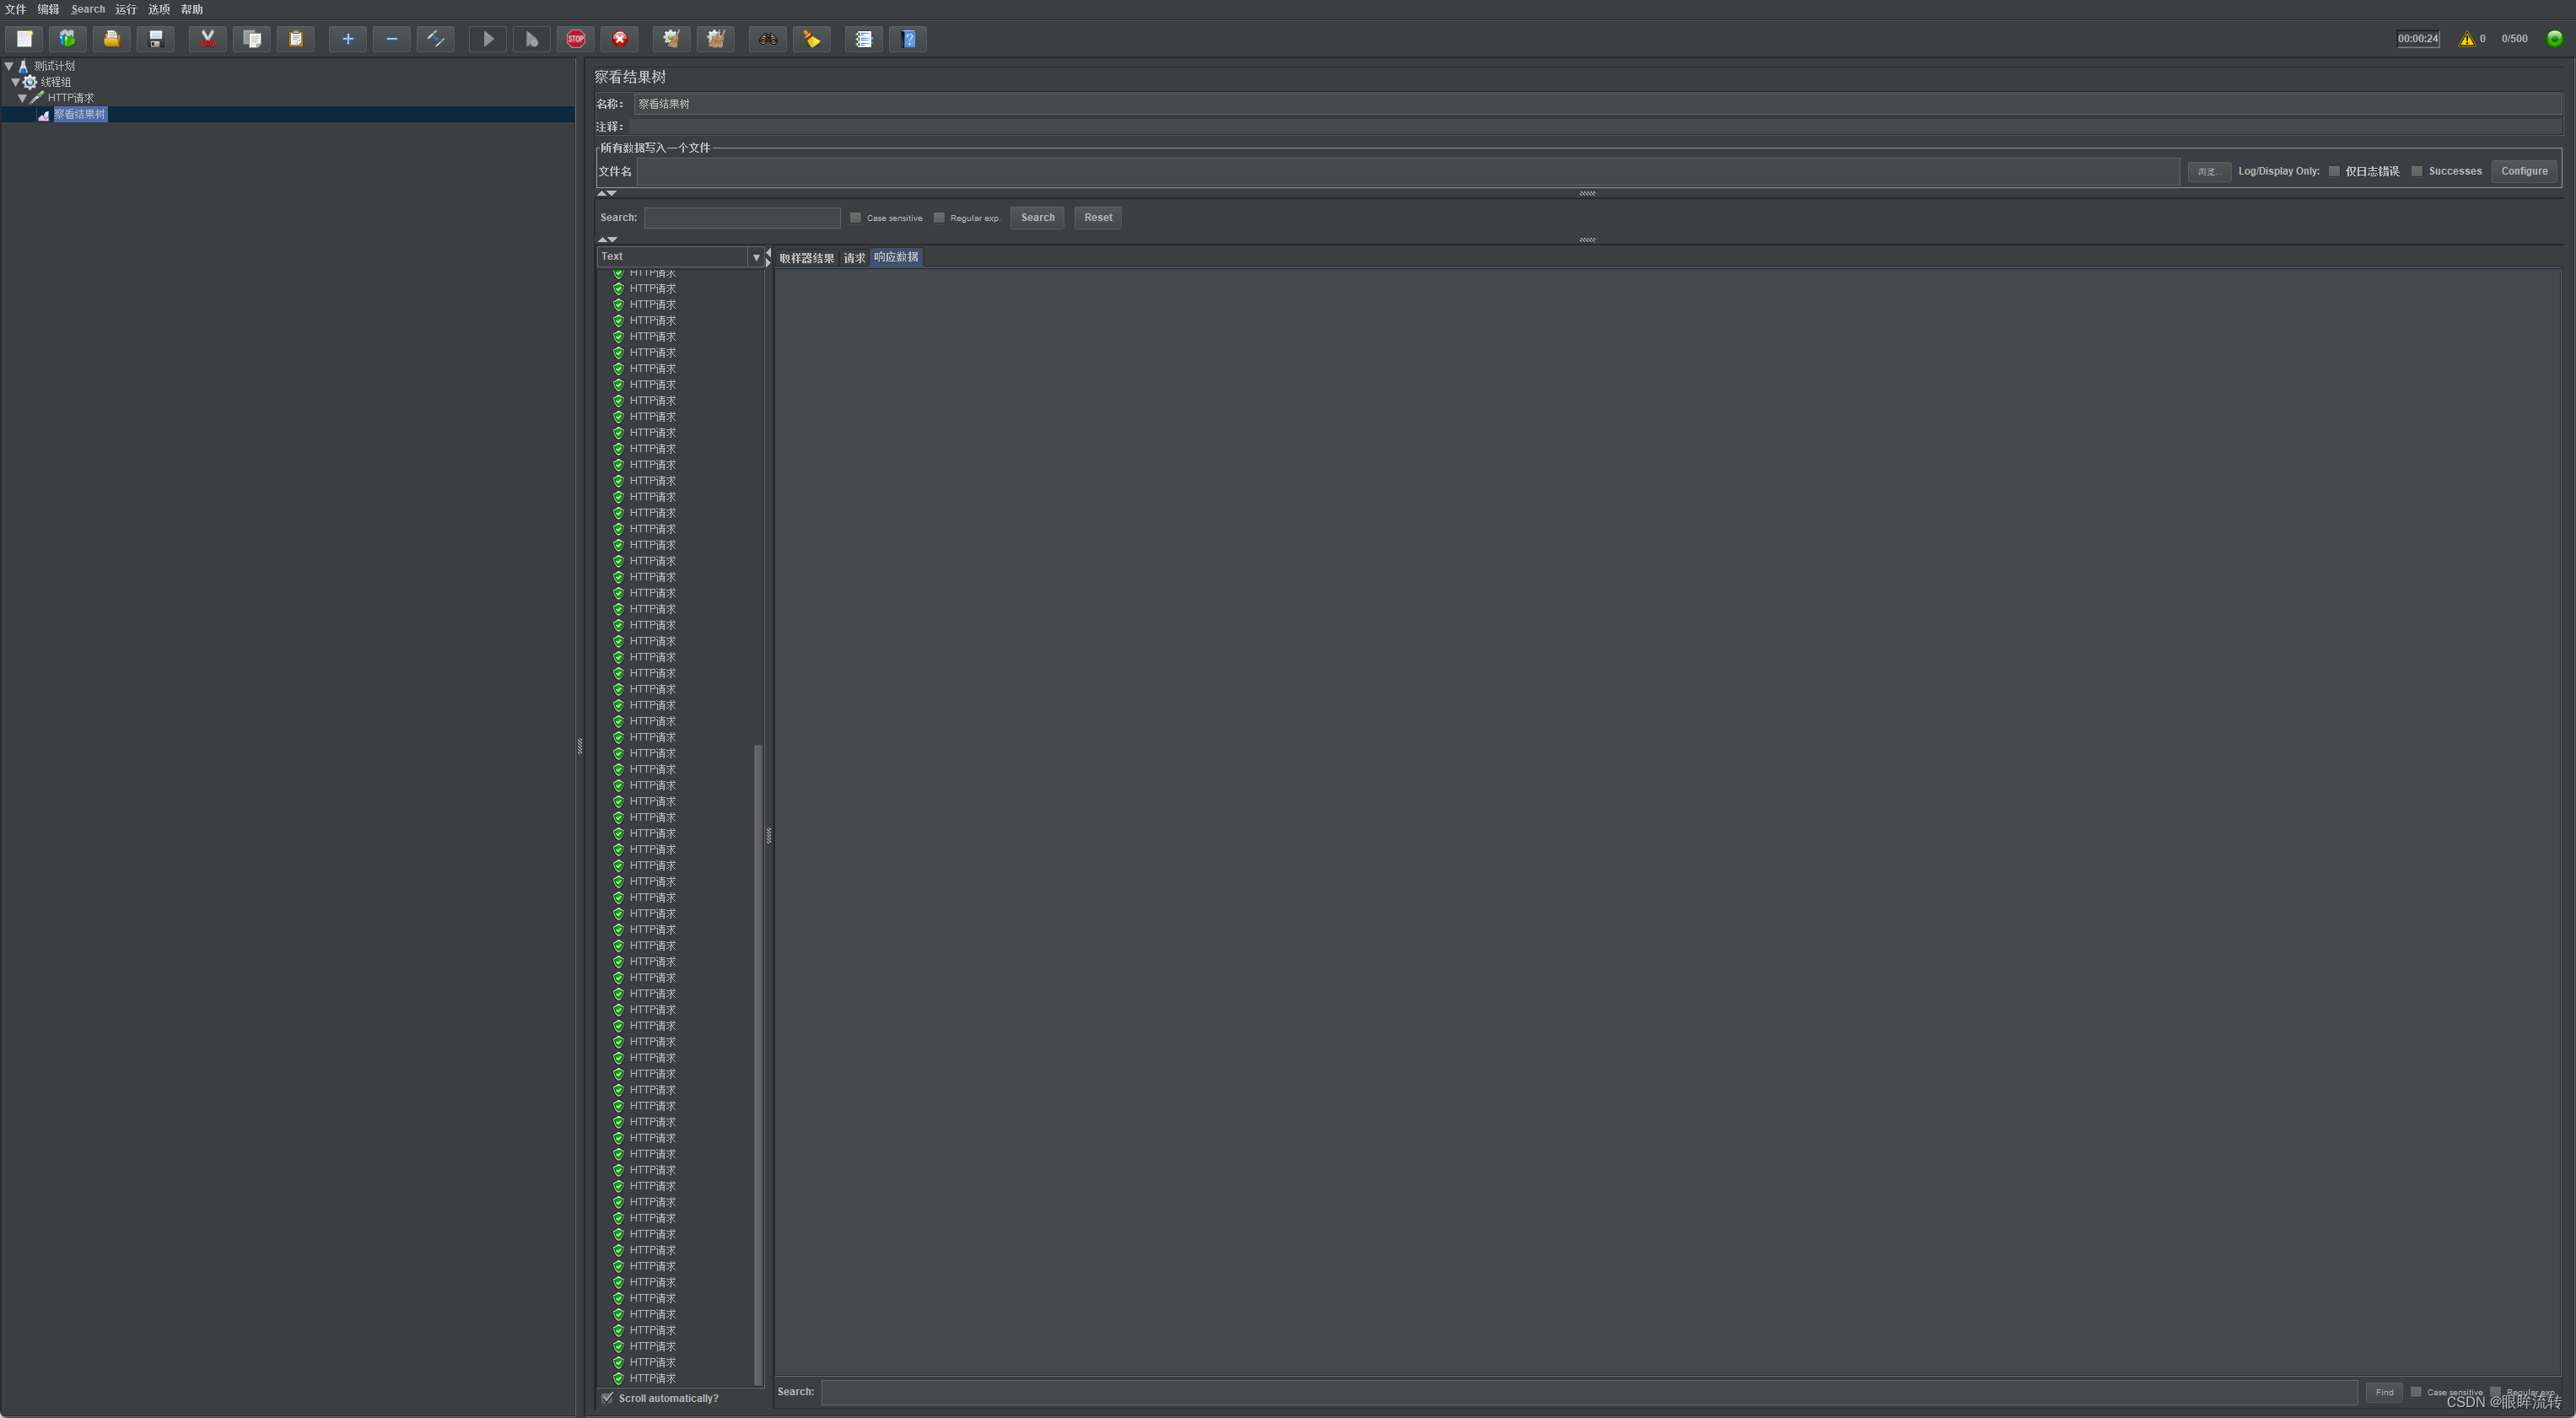Save the test plan with the floppy disk icon
The image size is (2576, 1418).
click(x=156, y=39)
